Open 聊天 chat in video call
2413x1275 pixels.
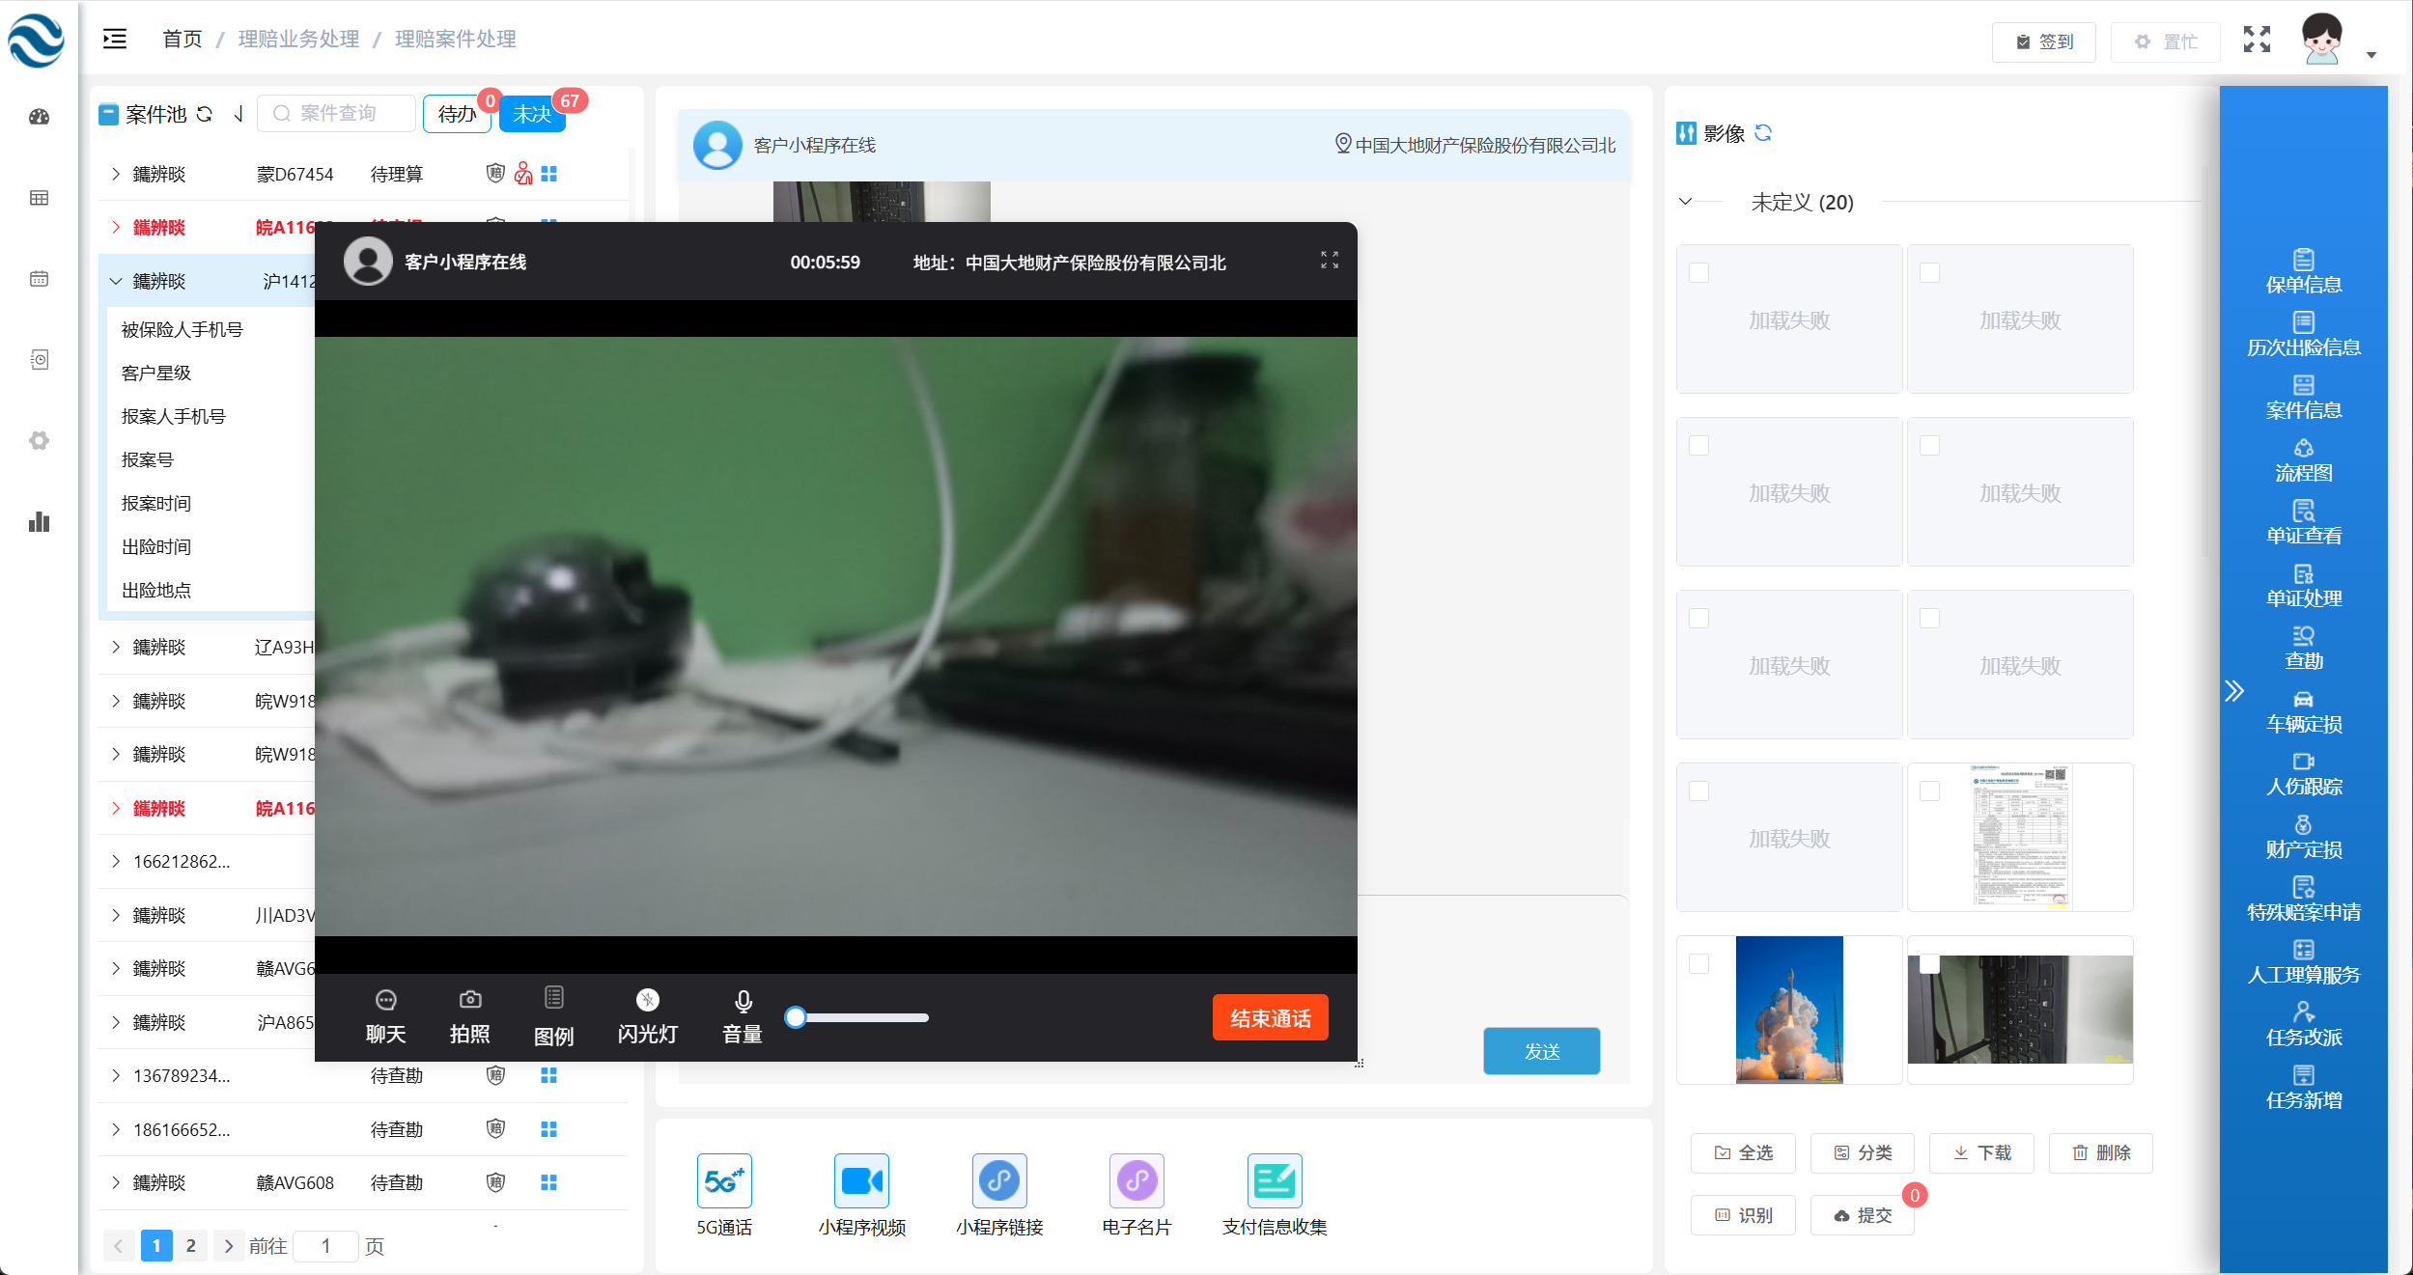coord(385,1001)
